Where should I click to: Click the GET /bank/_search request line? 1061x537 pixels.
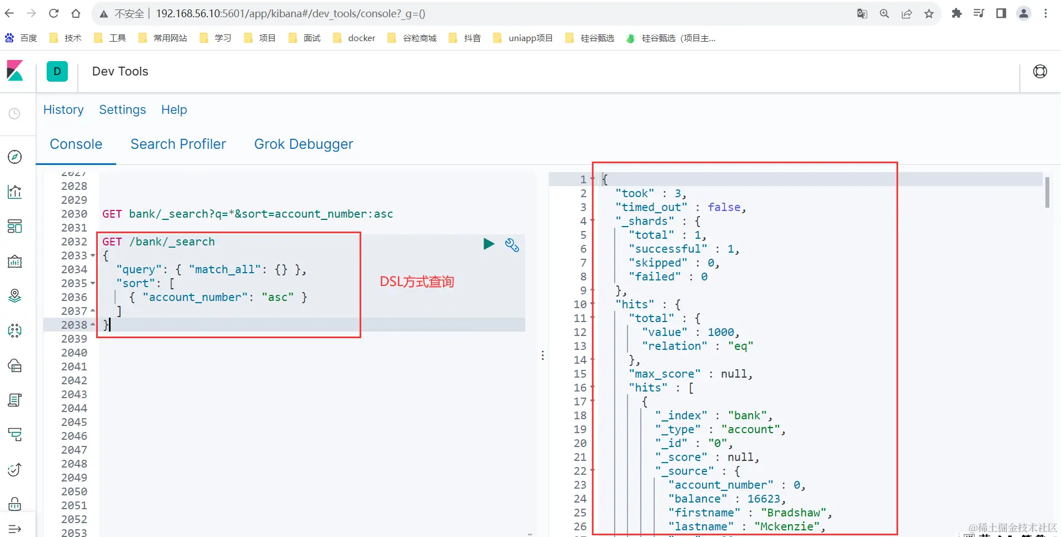pos(158,242)
